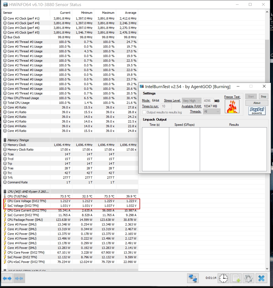Open the Stress Level dropdown
Screen dimensions: 273x288
192,101
